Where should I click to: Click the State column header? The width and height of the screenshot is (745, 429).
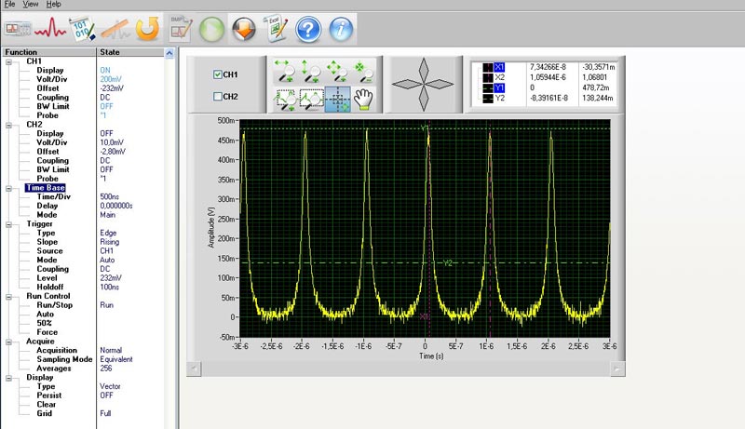tap(130, 52)
